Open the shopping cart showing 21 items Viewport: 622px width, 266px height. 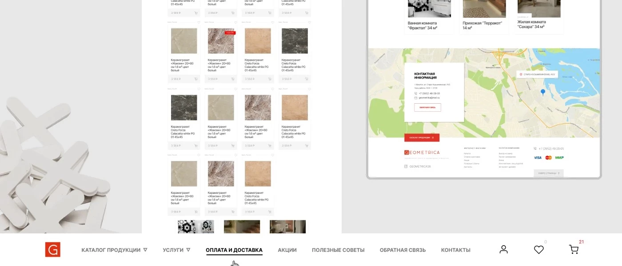point(574,250)
